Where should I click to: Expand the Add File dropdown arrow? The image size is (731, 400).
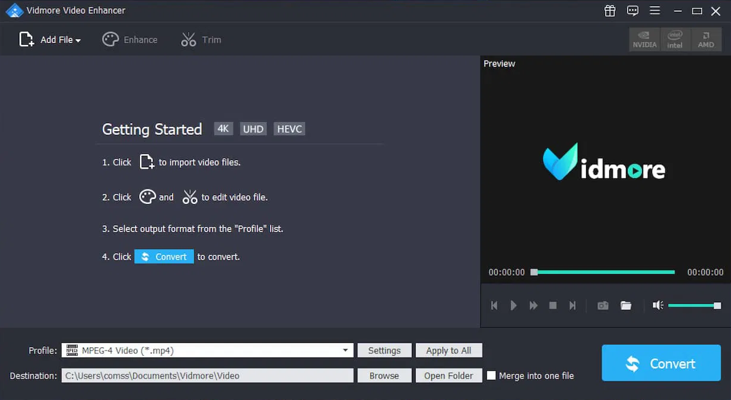click(x=78, y=41)
